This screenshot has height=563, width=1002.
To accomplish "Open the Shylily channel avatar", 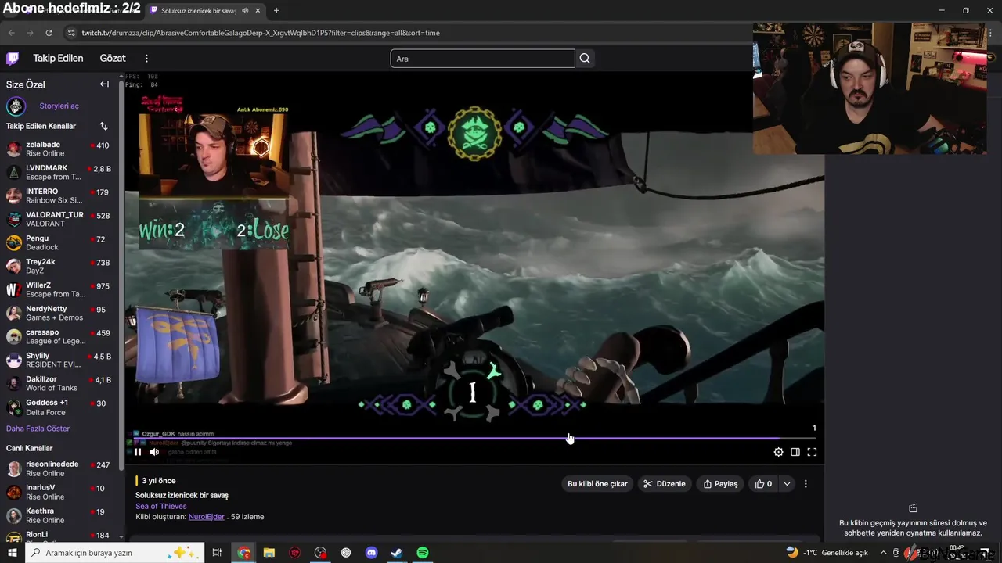I will point(13,360).
